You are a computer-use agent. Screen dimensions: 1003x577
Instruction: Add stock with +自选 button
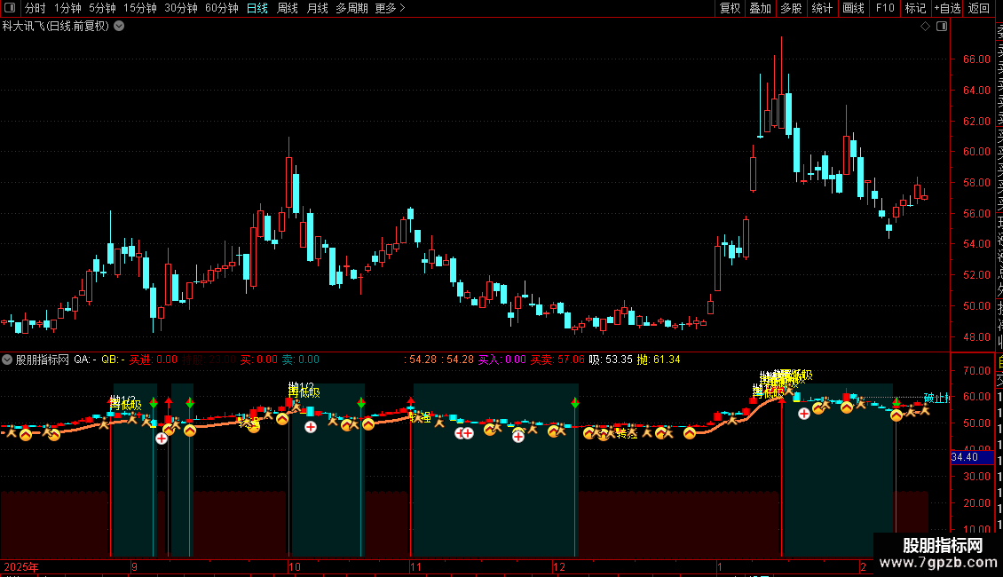pos(947,8)
